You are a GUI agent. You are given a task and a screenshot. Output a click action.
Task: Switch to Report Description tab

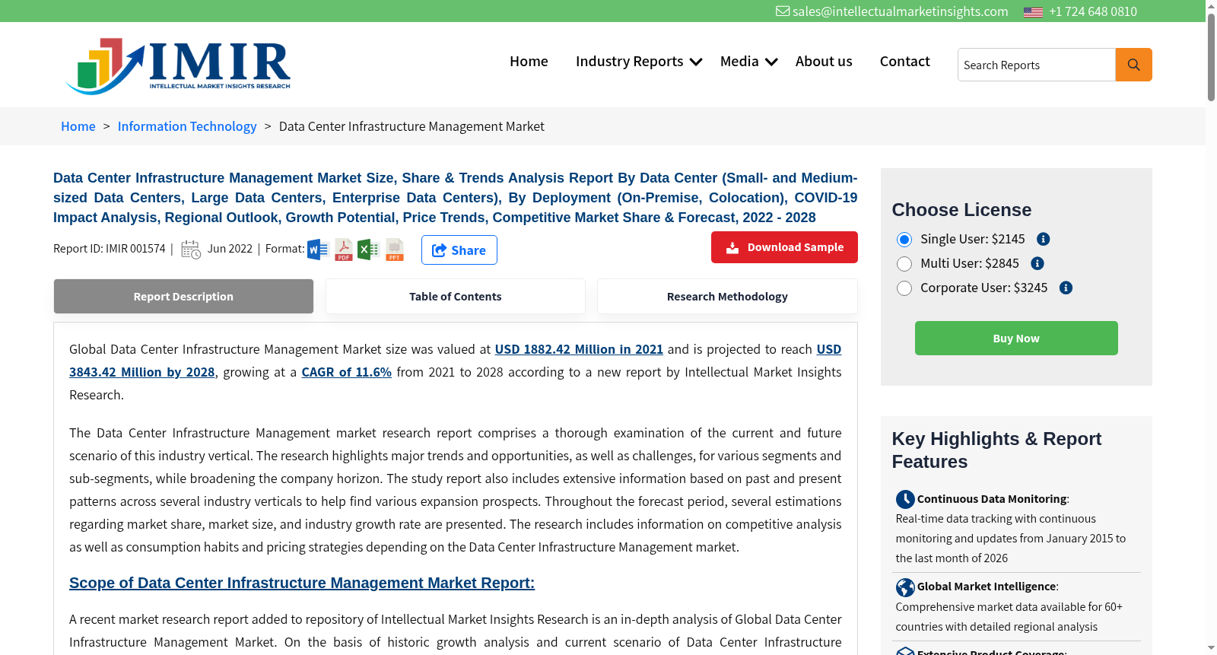[x=183, y=296]
